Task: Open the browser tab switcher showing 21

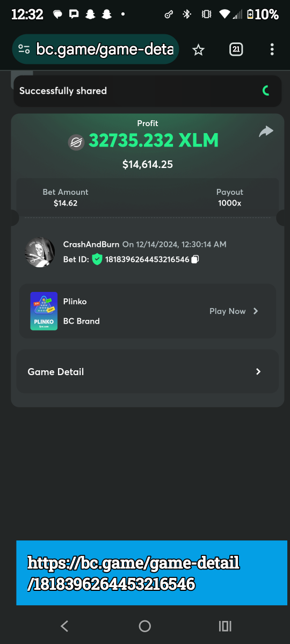Action: (236, 50)
